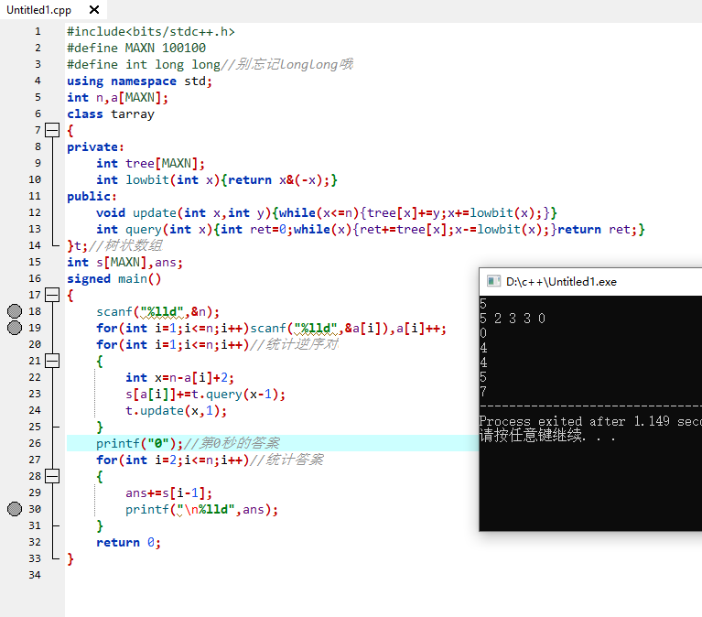Viewport: 702px width, 617px height.
Task: Collapse the tarray class fold on line 7
Action: pos(52,130)
